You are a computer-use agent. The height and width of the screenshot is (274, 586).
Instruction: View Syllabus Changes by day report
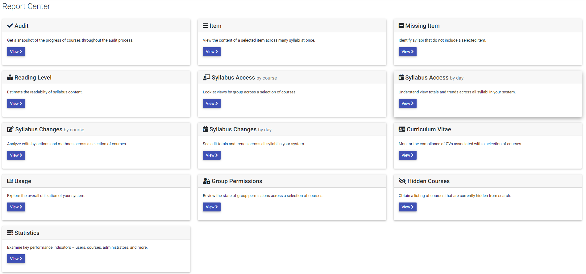pos(212,155)
